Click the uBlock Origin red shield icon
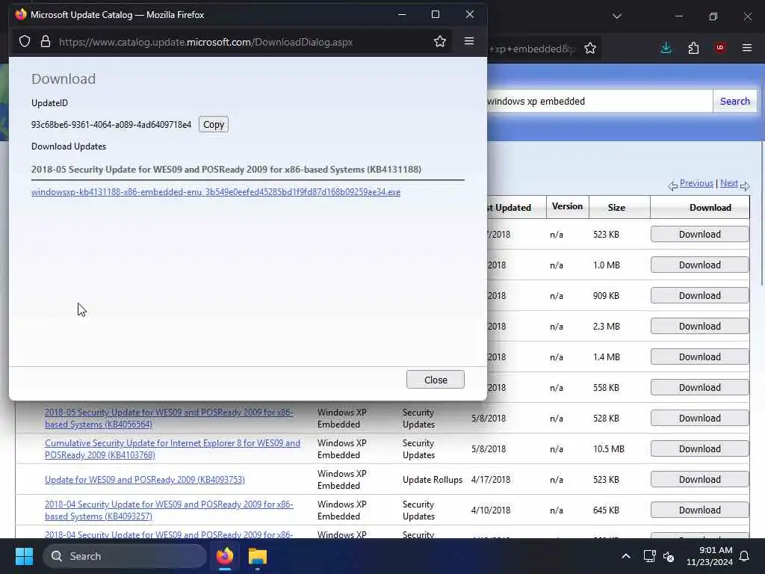 (719, 48)
